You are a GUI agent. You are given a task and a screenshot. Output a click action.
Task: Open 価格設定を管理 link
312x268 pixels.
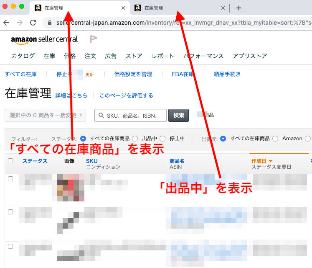[x=133, y=74]
